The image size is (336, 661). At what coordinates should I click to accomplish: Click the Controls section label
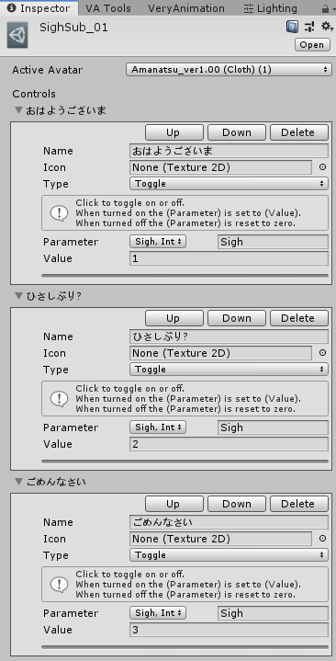click(34, 94)
